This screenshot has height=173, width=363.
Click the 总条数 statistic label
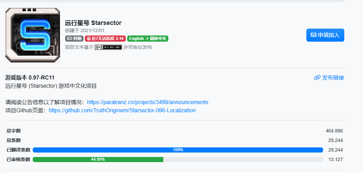click(x=14, y=140)
